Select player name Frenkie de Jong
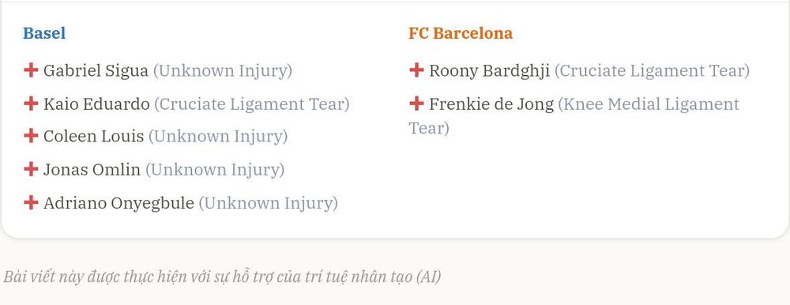Screen dimensions: 790x305 (x=491, y=104)
